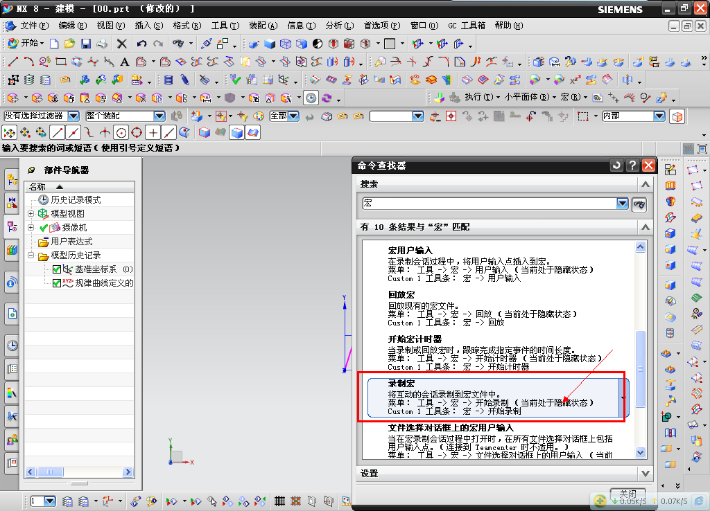
Task: Click the help question mark in Command Finder
Action: pyautogui.click(x=632, y=165)
